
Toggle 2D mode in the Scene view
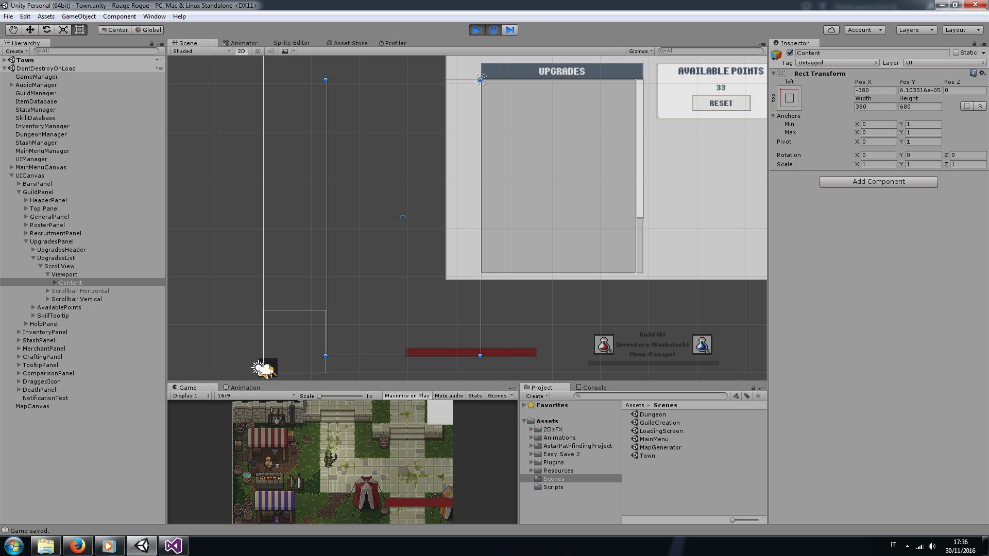[241, 51]
